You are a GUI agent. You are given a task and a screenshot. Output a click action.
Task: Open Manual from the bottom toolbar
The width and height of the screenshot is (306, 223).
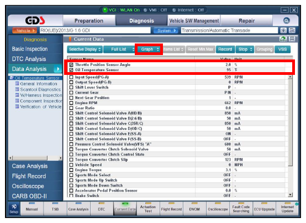(32, 209)
